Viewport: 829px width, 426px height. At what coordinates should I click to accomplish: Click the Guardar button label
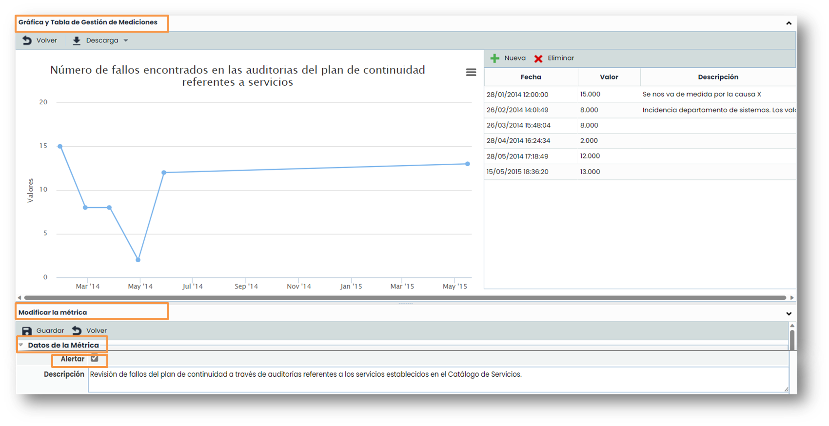(50, 330)
